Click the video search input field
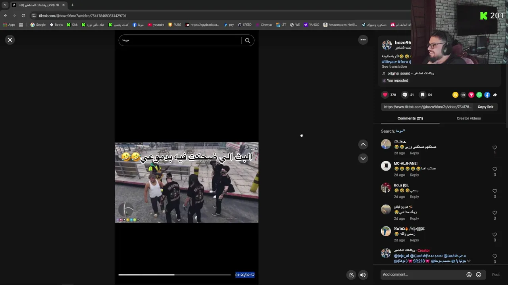Viewport: 508px width, 285px height. pos(181,40)
